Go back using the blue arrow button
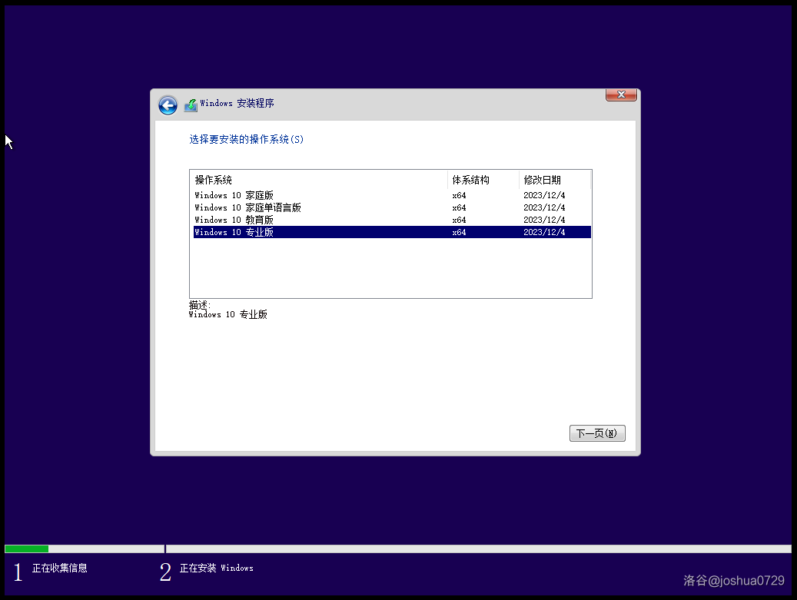 168,106
